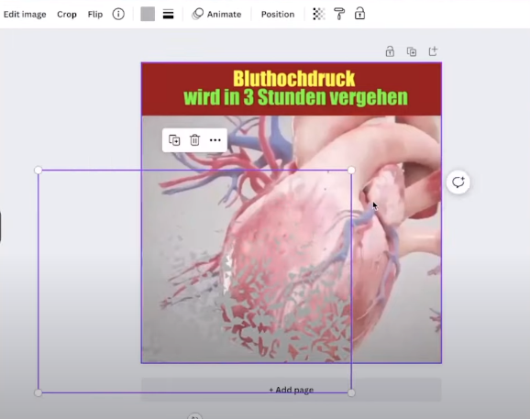
Task: Delete the element with the trash icon
Action: 194,140
